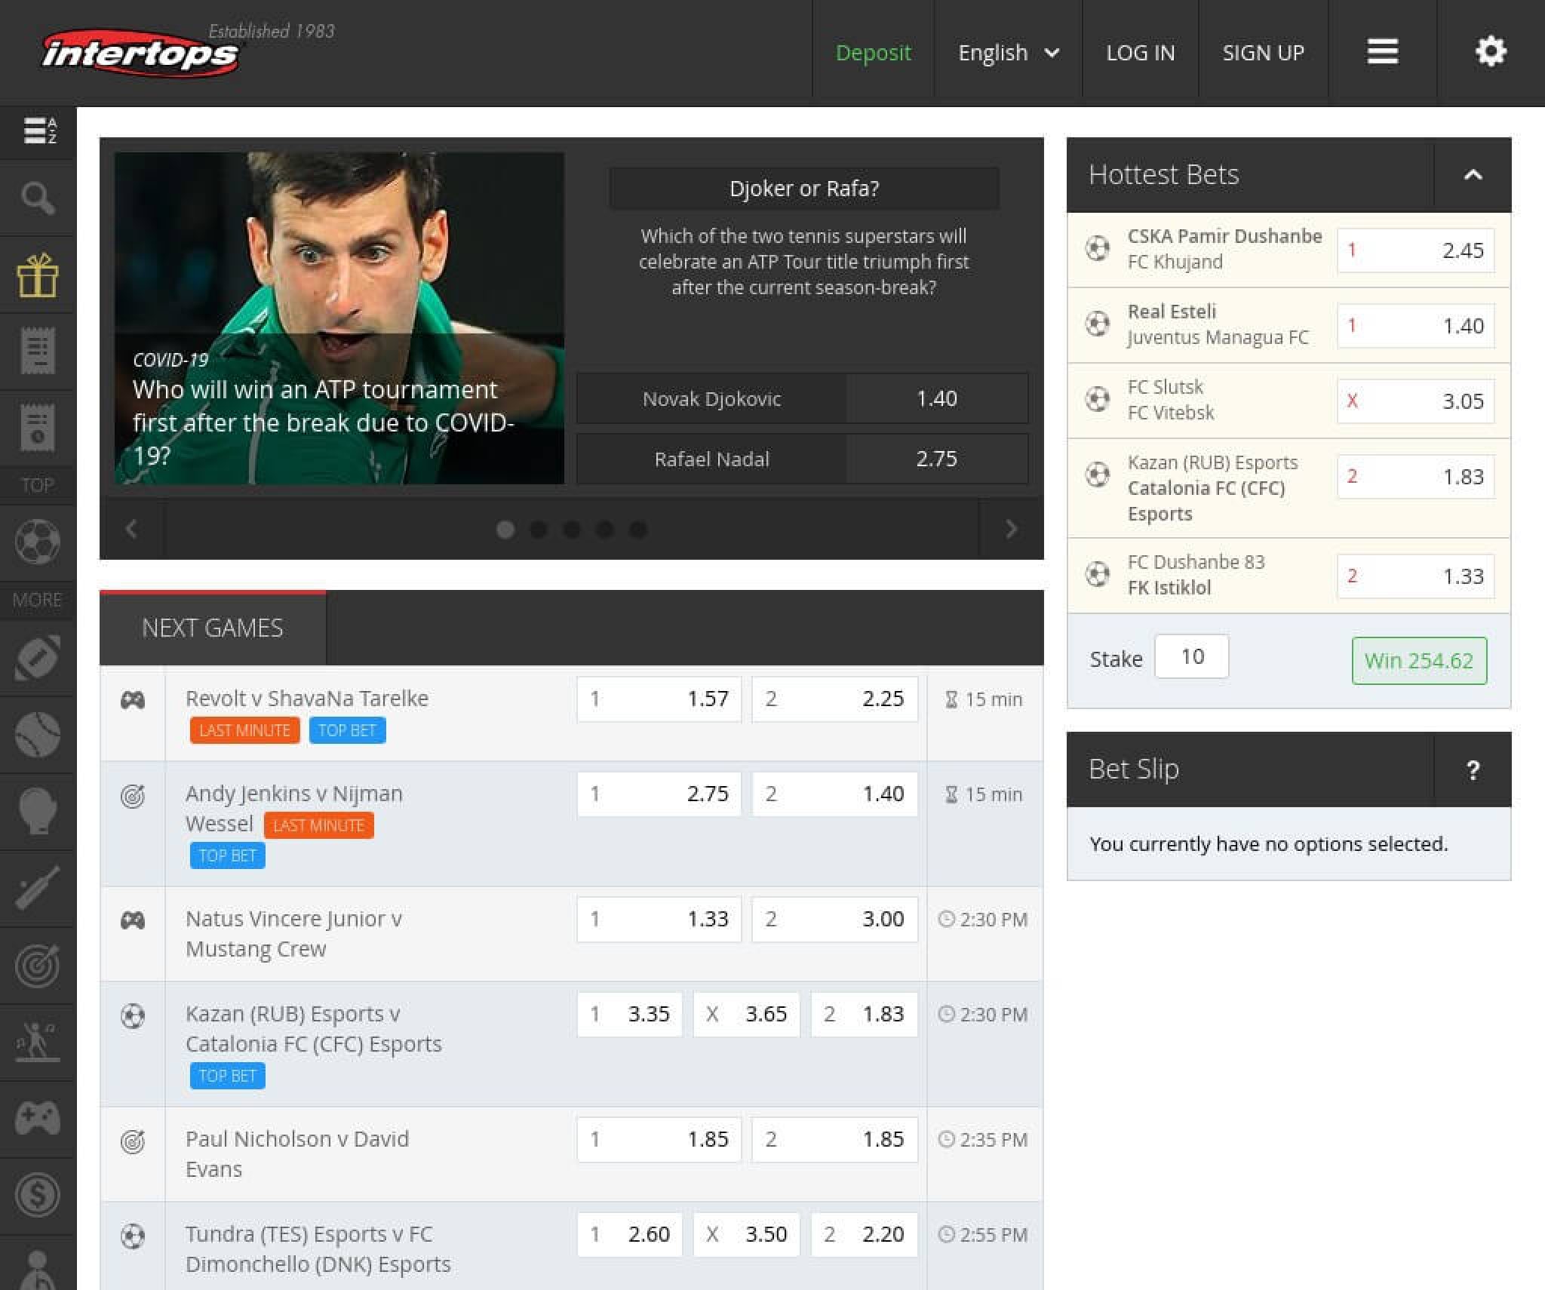
Task: Open the Revolt v ShavaNa Tarelke match
Action: pyautogui.click(x=307, y=699)
